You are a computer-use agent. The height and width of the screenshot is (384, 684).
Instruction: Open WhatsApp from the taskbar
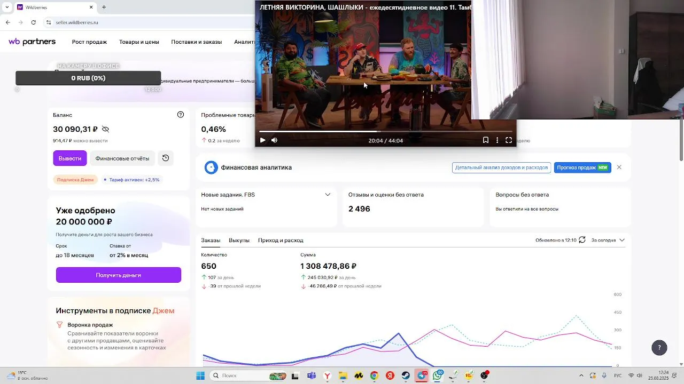438,375
